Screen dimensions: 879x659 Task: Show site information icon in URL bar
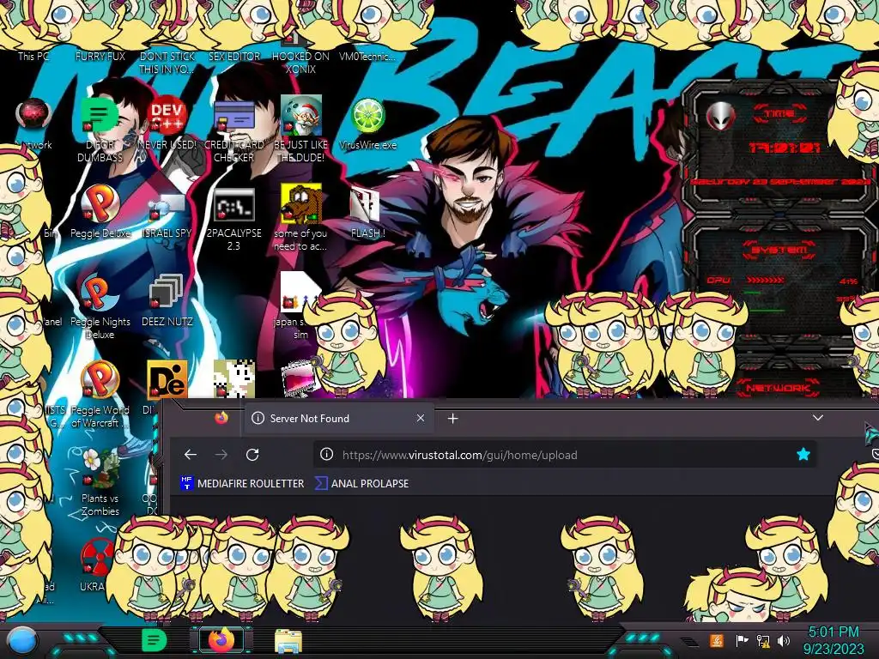[x=326, y=455]
